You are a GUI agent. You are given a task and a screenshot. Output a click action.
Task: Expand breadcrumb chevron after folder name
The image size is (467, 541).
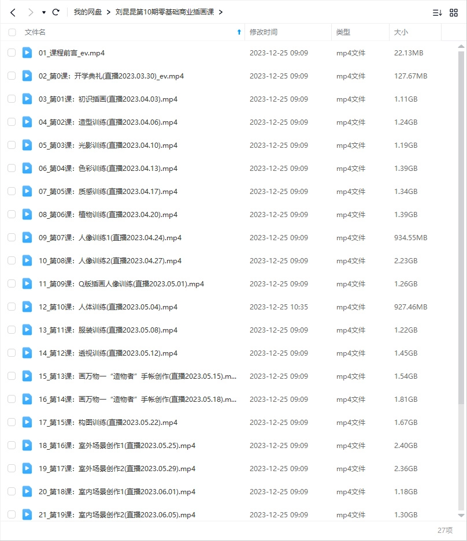click(221, 12)
